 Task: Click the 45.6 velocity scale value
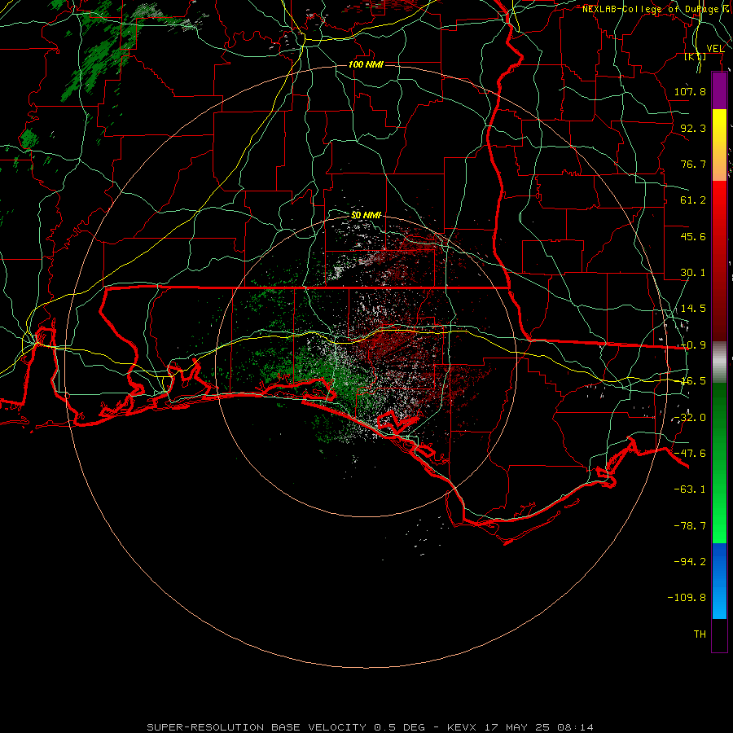pos(693,236)
